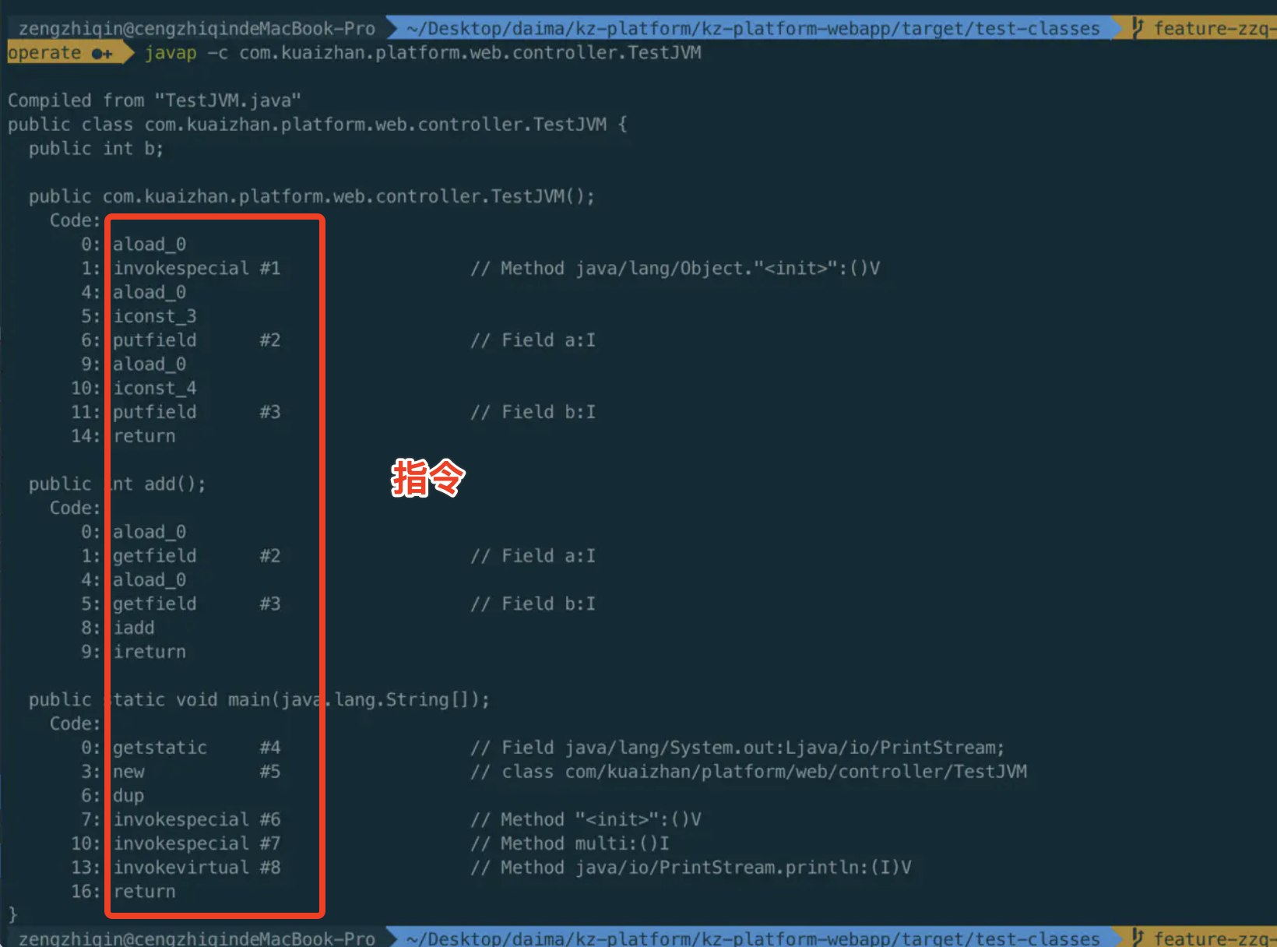Click the iadd instruction line
The width and height of the screenshot is (1277, 947).
pyautogui.click(x=134, y=628)
